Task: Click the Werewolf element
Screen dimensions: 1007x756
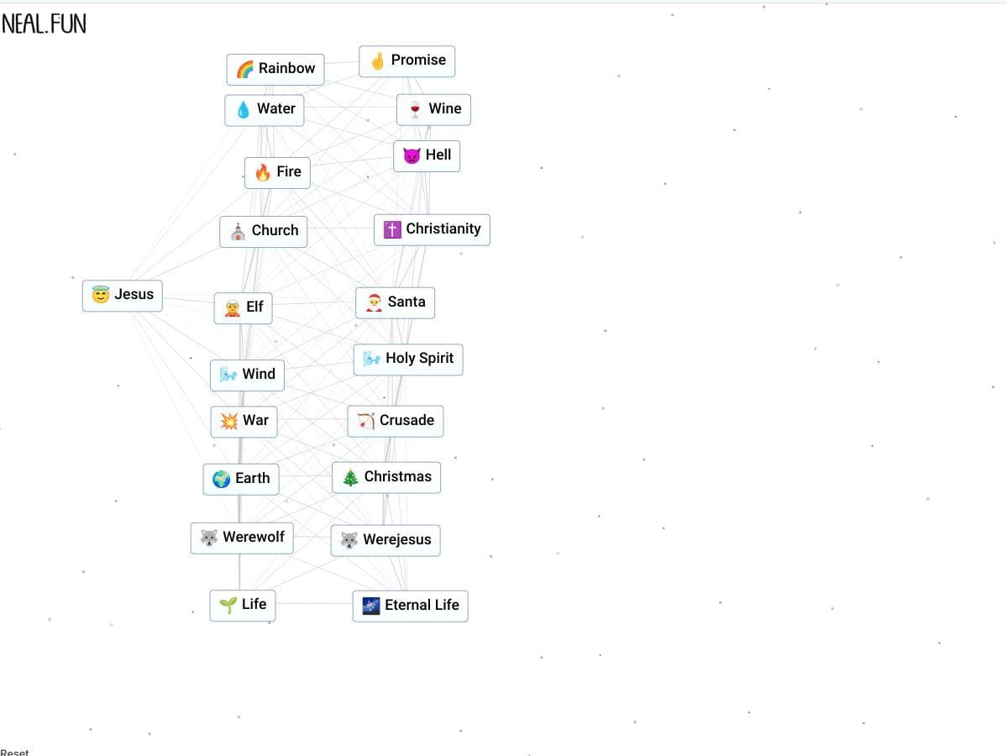Action: [x=242, y=538]
